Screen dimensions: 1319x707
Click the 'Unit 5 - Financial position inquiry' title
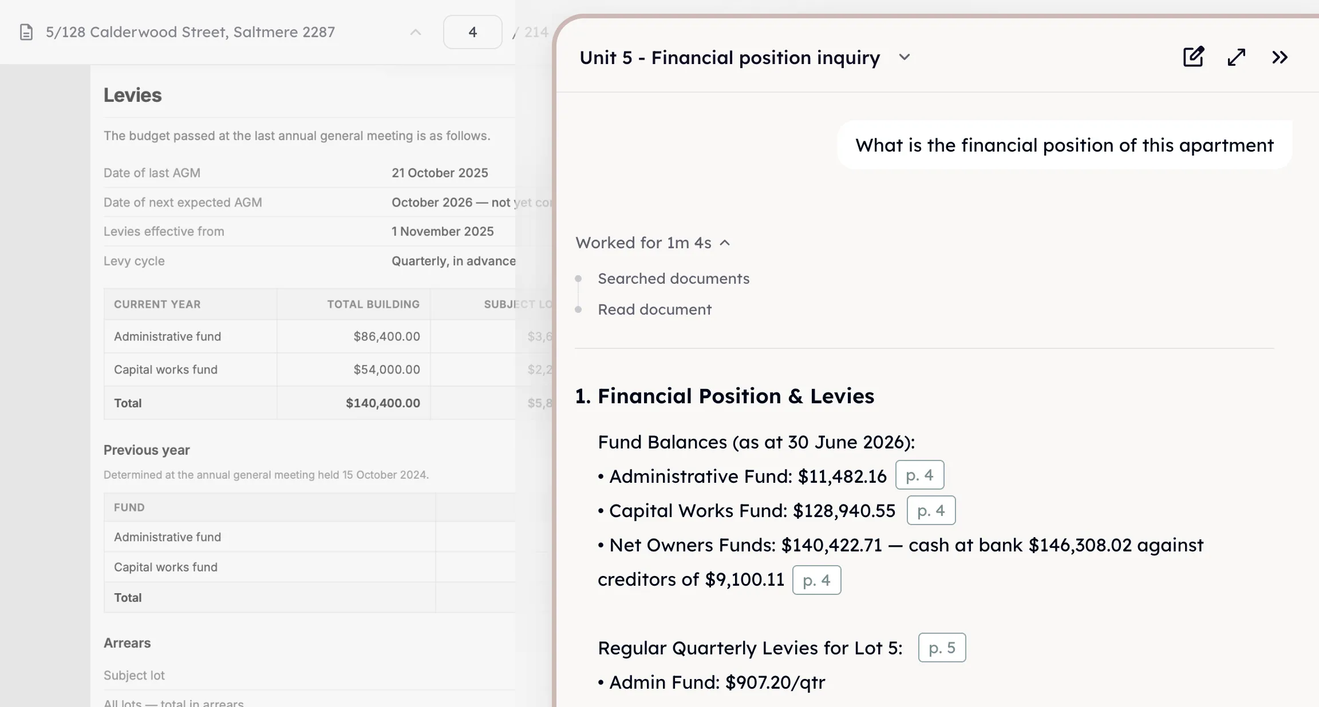click(730, 57)
